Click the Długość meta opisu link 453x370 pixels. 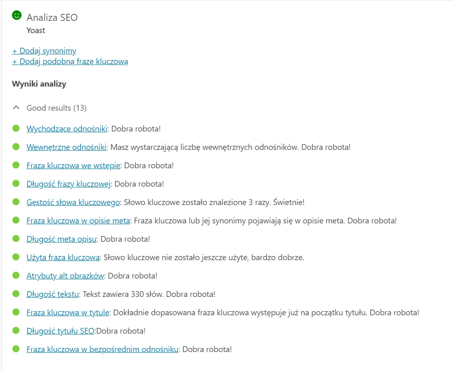tap(61, 239)
